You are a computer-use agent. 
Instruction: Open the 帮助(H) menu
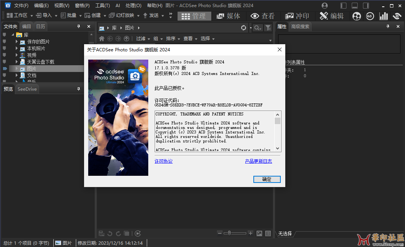pyautogui.click(x=155, y=5)
